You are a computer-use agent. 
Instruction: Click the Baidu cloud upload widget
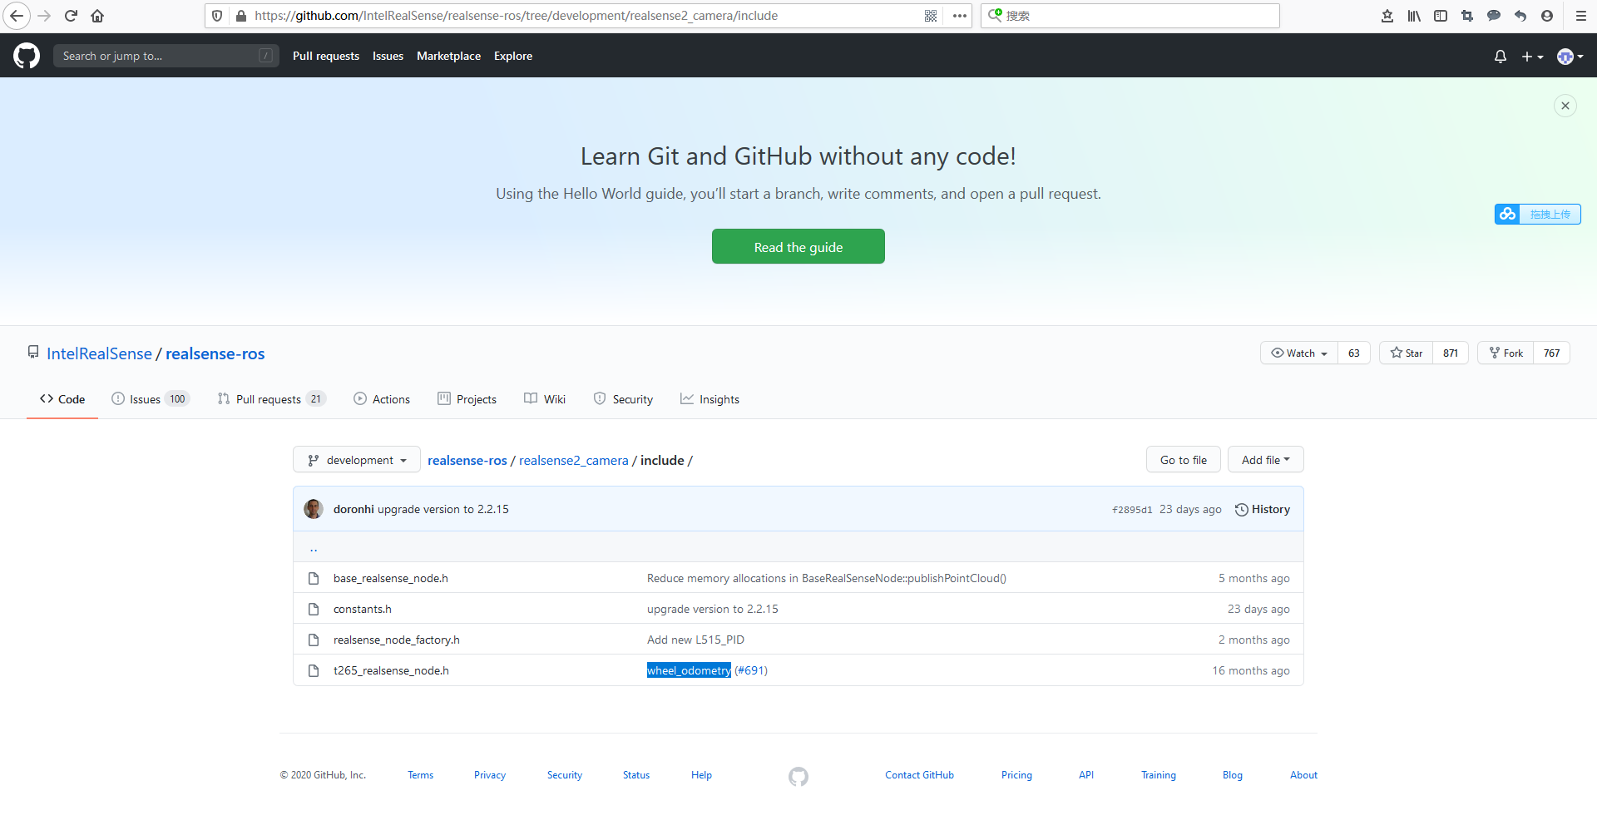[x=1537, y=215]
